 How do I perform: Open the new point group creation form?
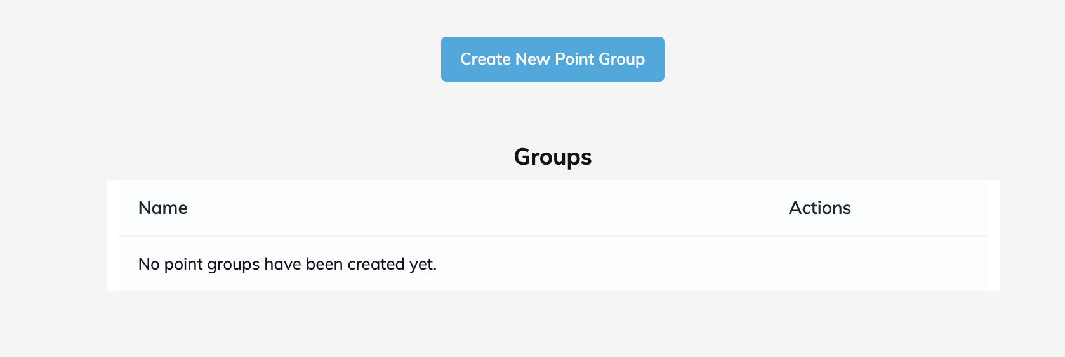point(552,59)
